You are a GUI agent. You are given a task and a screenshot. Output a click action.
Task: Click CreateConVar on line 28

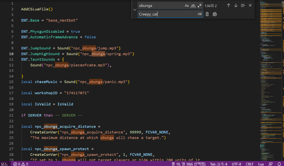pos(44,155)
